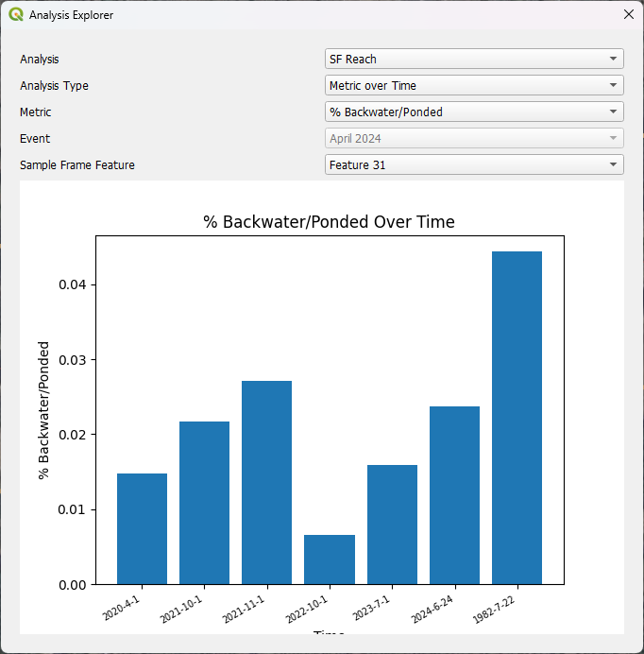Viewport: 644px width, 654px height.
Task: Click the chart title % Backwater/Ponded Over Time
Action: [329, 222]
